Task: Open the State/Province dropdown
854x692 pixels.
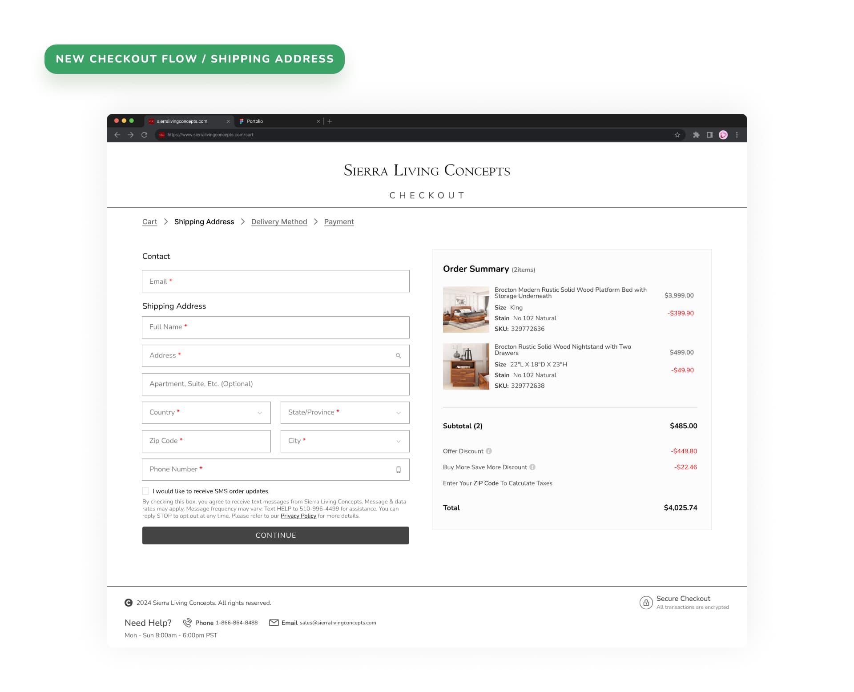Action: 345,413
